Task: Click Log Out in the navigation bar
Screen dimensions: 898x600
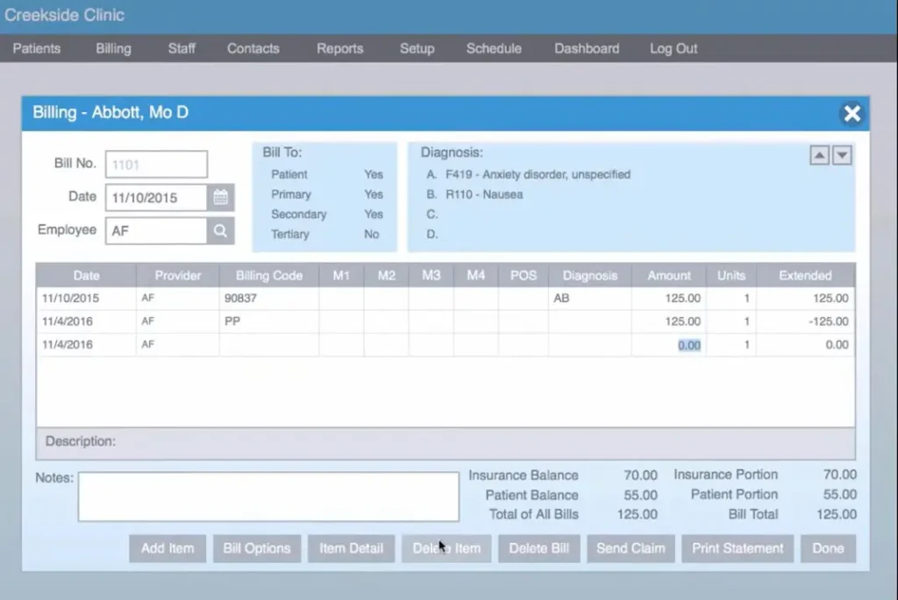Action: pyautogui.click(x=673, y=48)
